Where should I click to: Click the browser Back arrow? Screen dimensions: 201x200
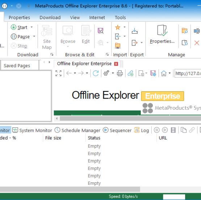click(69, 73)
